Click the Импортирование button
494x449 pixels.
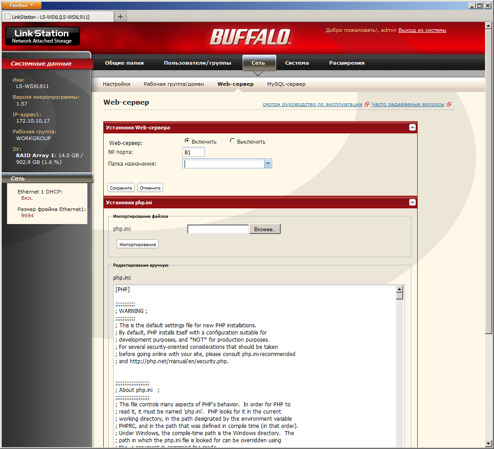tap(138, 244)
